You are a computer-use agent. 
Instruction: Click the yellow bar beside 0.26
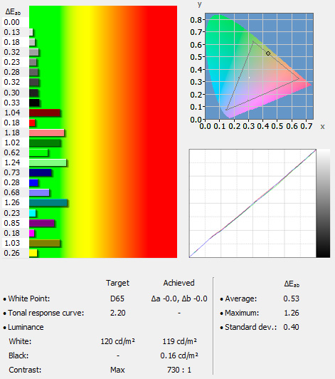click(33, 253)
